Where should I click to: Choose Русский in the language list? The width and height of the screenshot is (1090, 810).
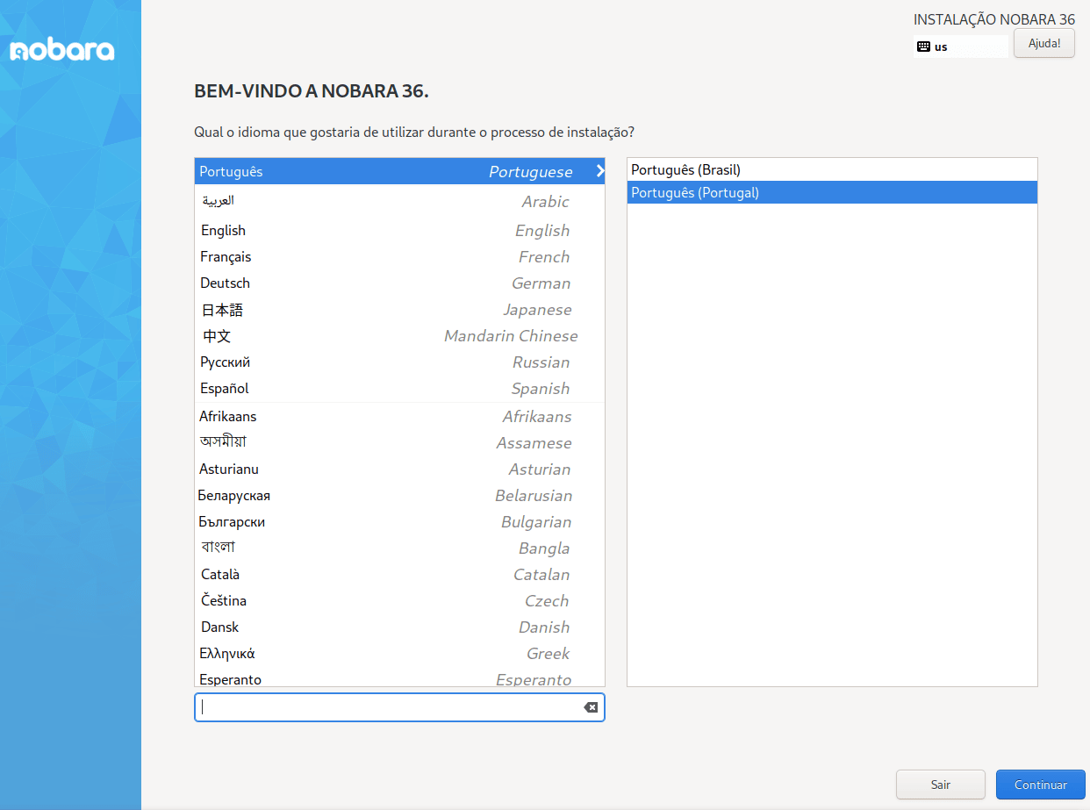[399, 362]
